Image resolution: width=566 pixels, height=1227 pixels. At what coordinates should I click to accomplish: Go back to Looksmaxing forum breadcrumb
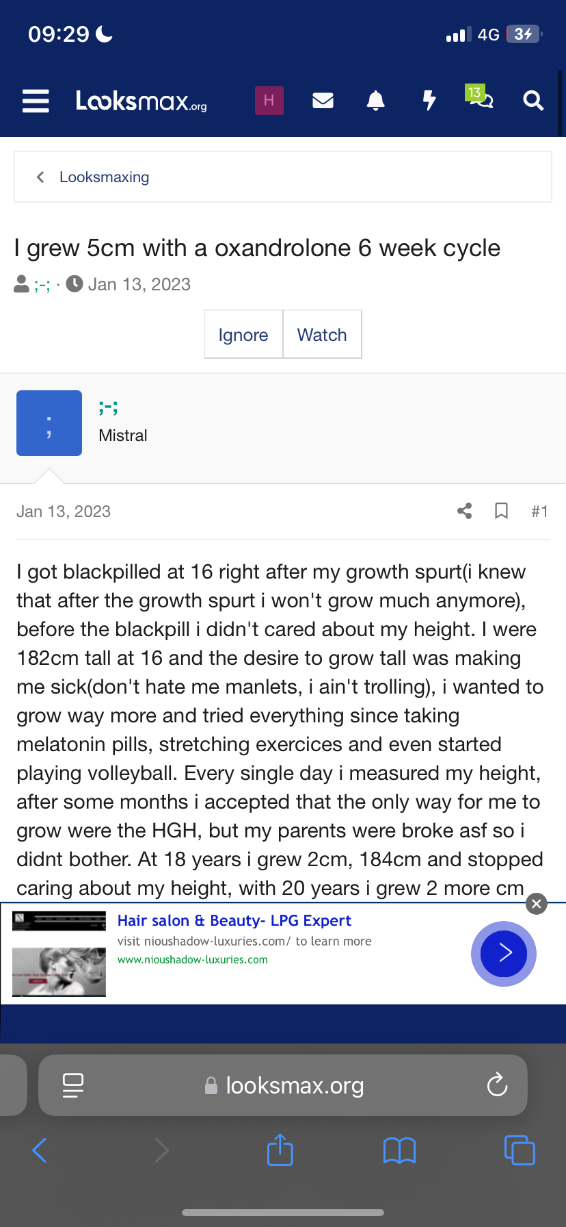tap(104, 177)
